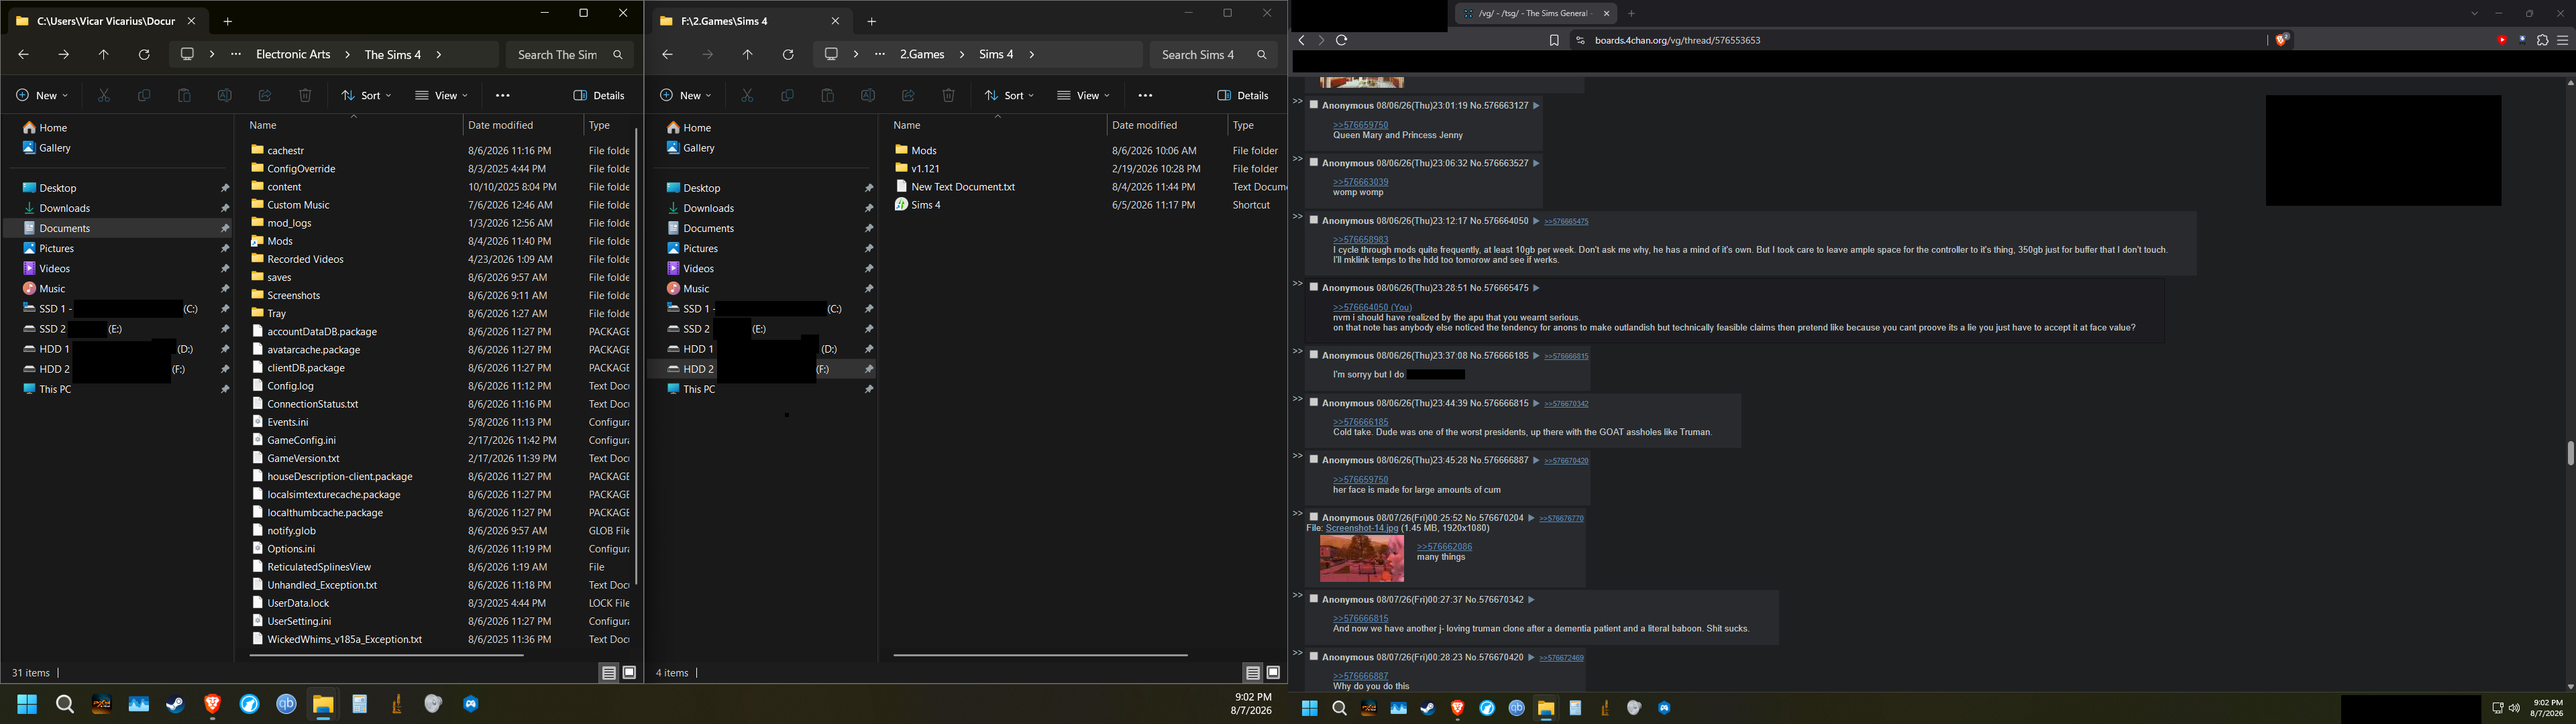Mark the checkbox of post No.576666185

[x=1314, y=355]
